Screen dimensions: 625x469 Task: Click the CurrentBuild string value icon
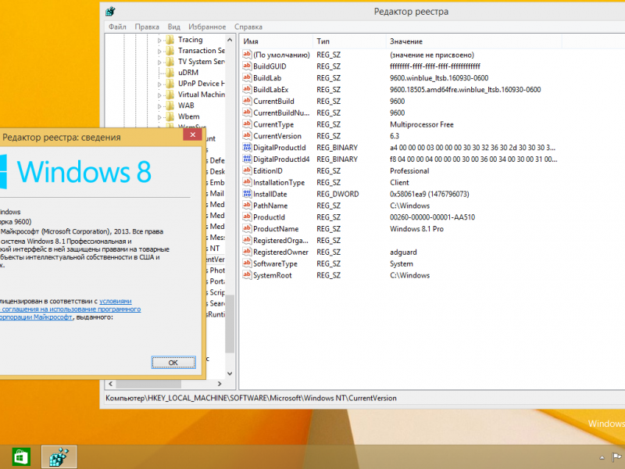[x=247, y=101]
